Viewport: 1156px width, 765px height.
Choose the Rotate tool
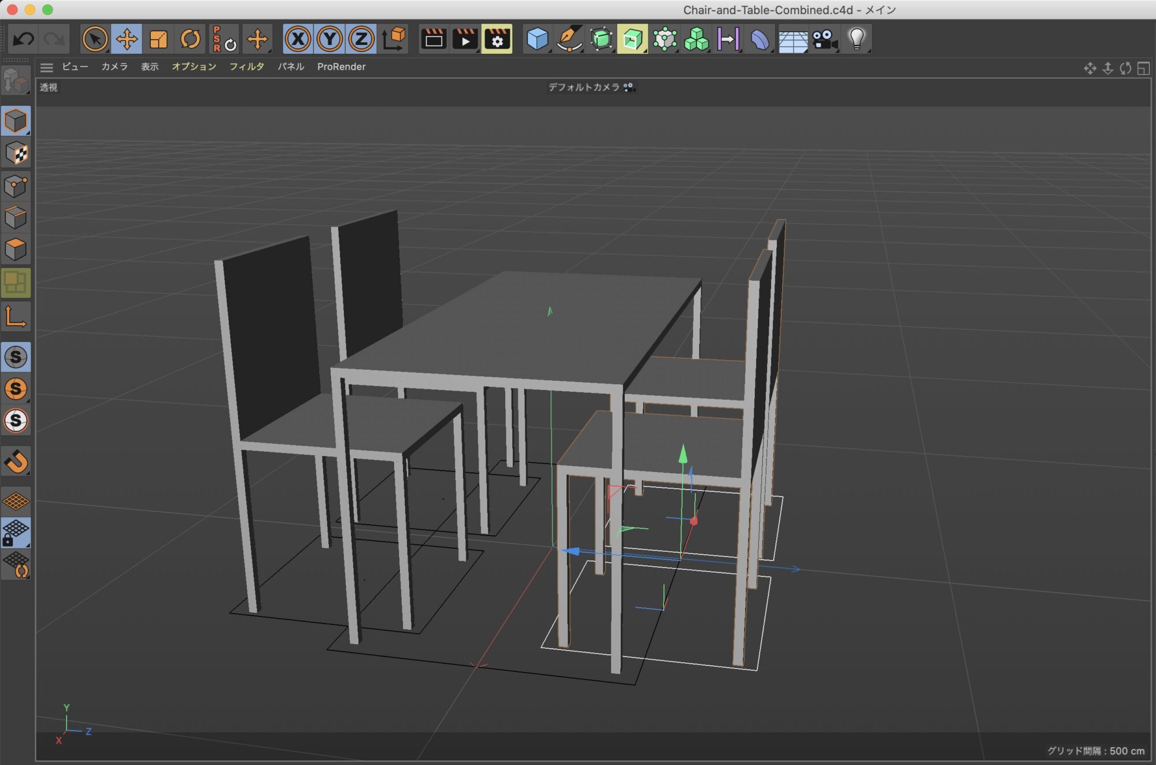[x=190, y=39]
